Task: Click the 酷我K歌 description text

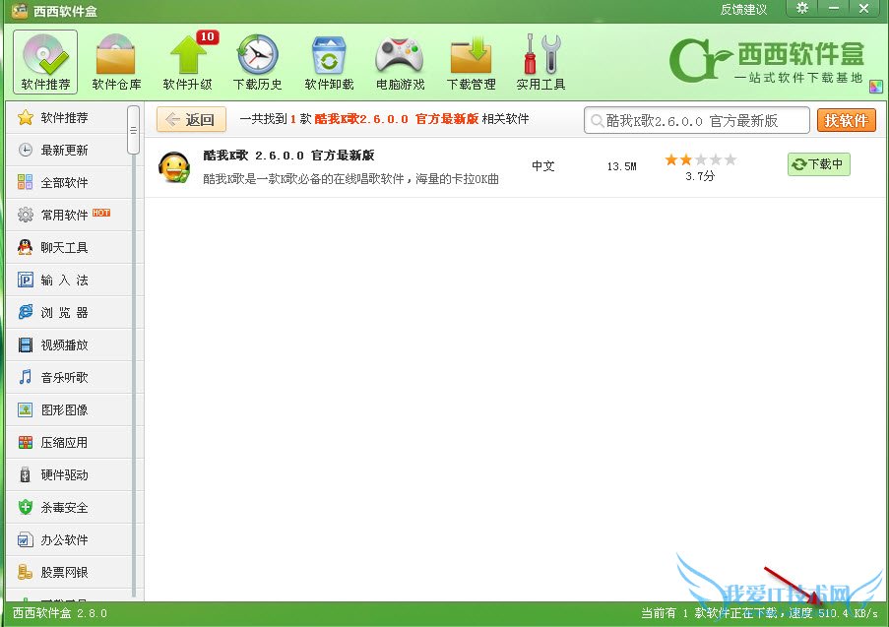Action: tap(350, 179)
